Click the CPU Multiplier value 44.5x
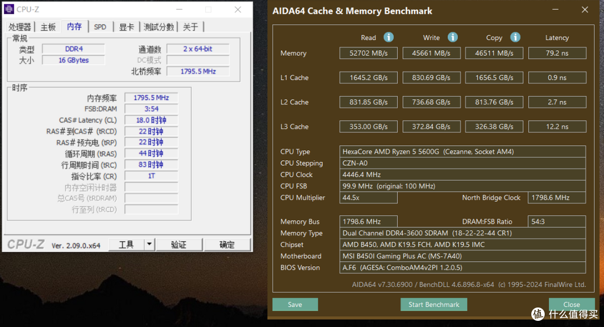The height and width of the screenshot is (327, 604). (368, 198)
